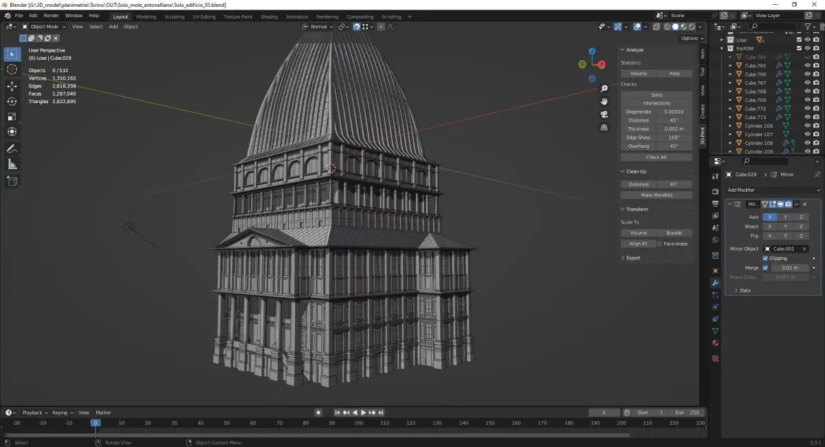Expand the Cube.766 tree row
This screenshot has width=825, height=447.
tap(730, 74)
